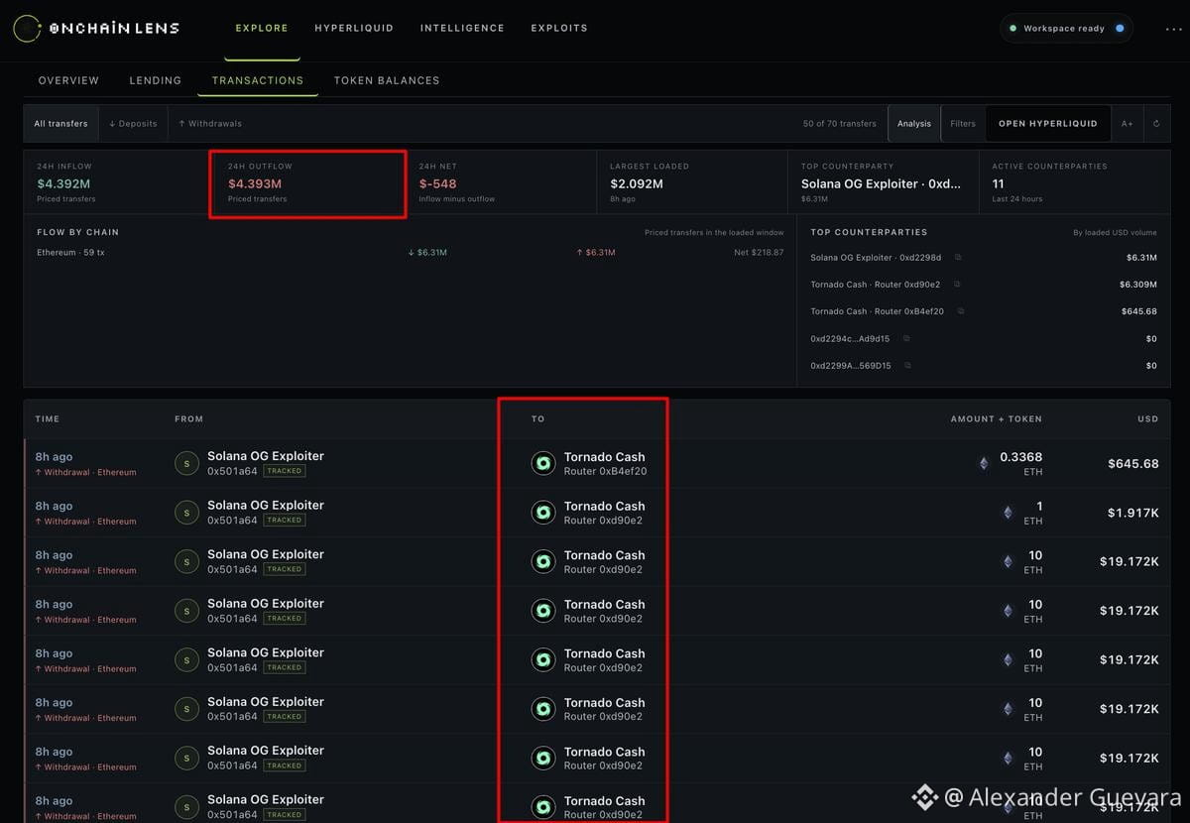This screenshot has height=823, width=1190.
Task: Switch to the Lending tab
Action: (156, 80)
